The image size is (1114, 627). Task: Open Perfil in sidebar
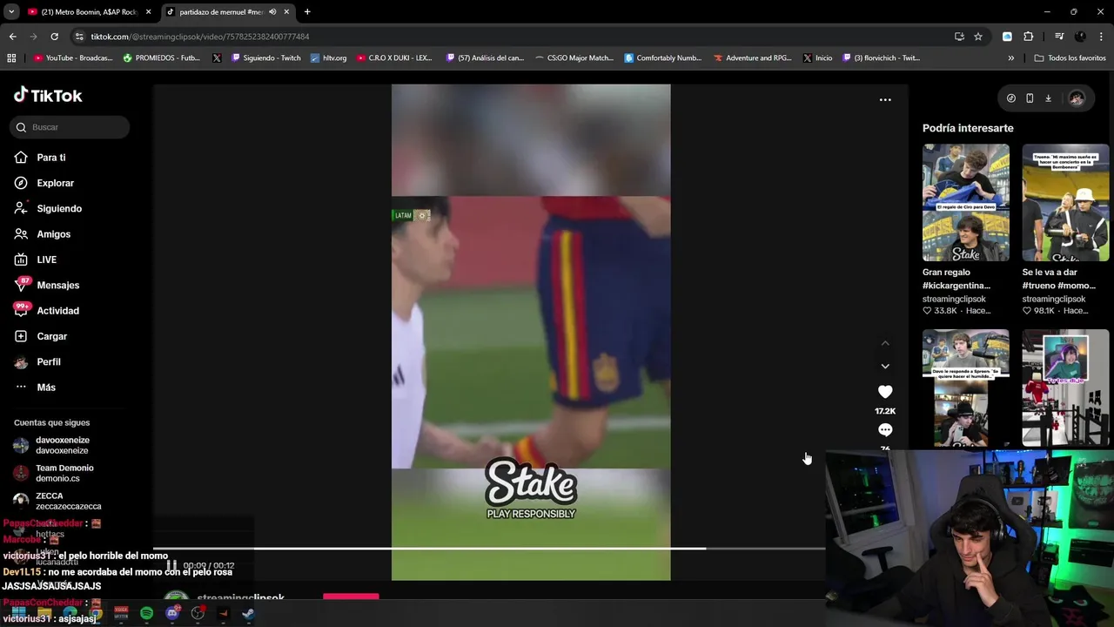(37, 361)
